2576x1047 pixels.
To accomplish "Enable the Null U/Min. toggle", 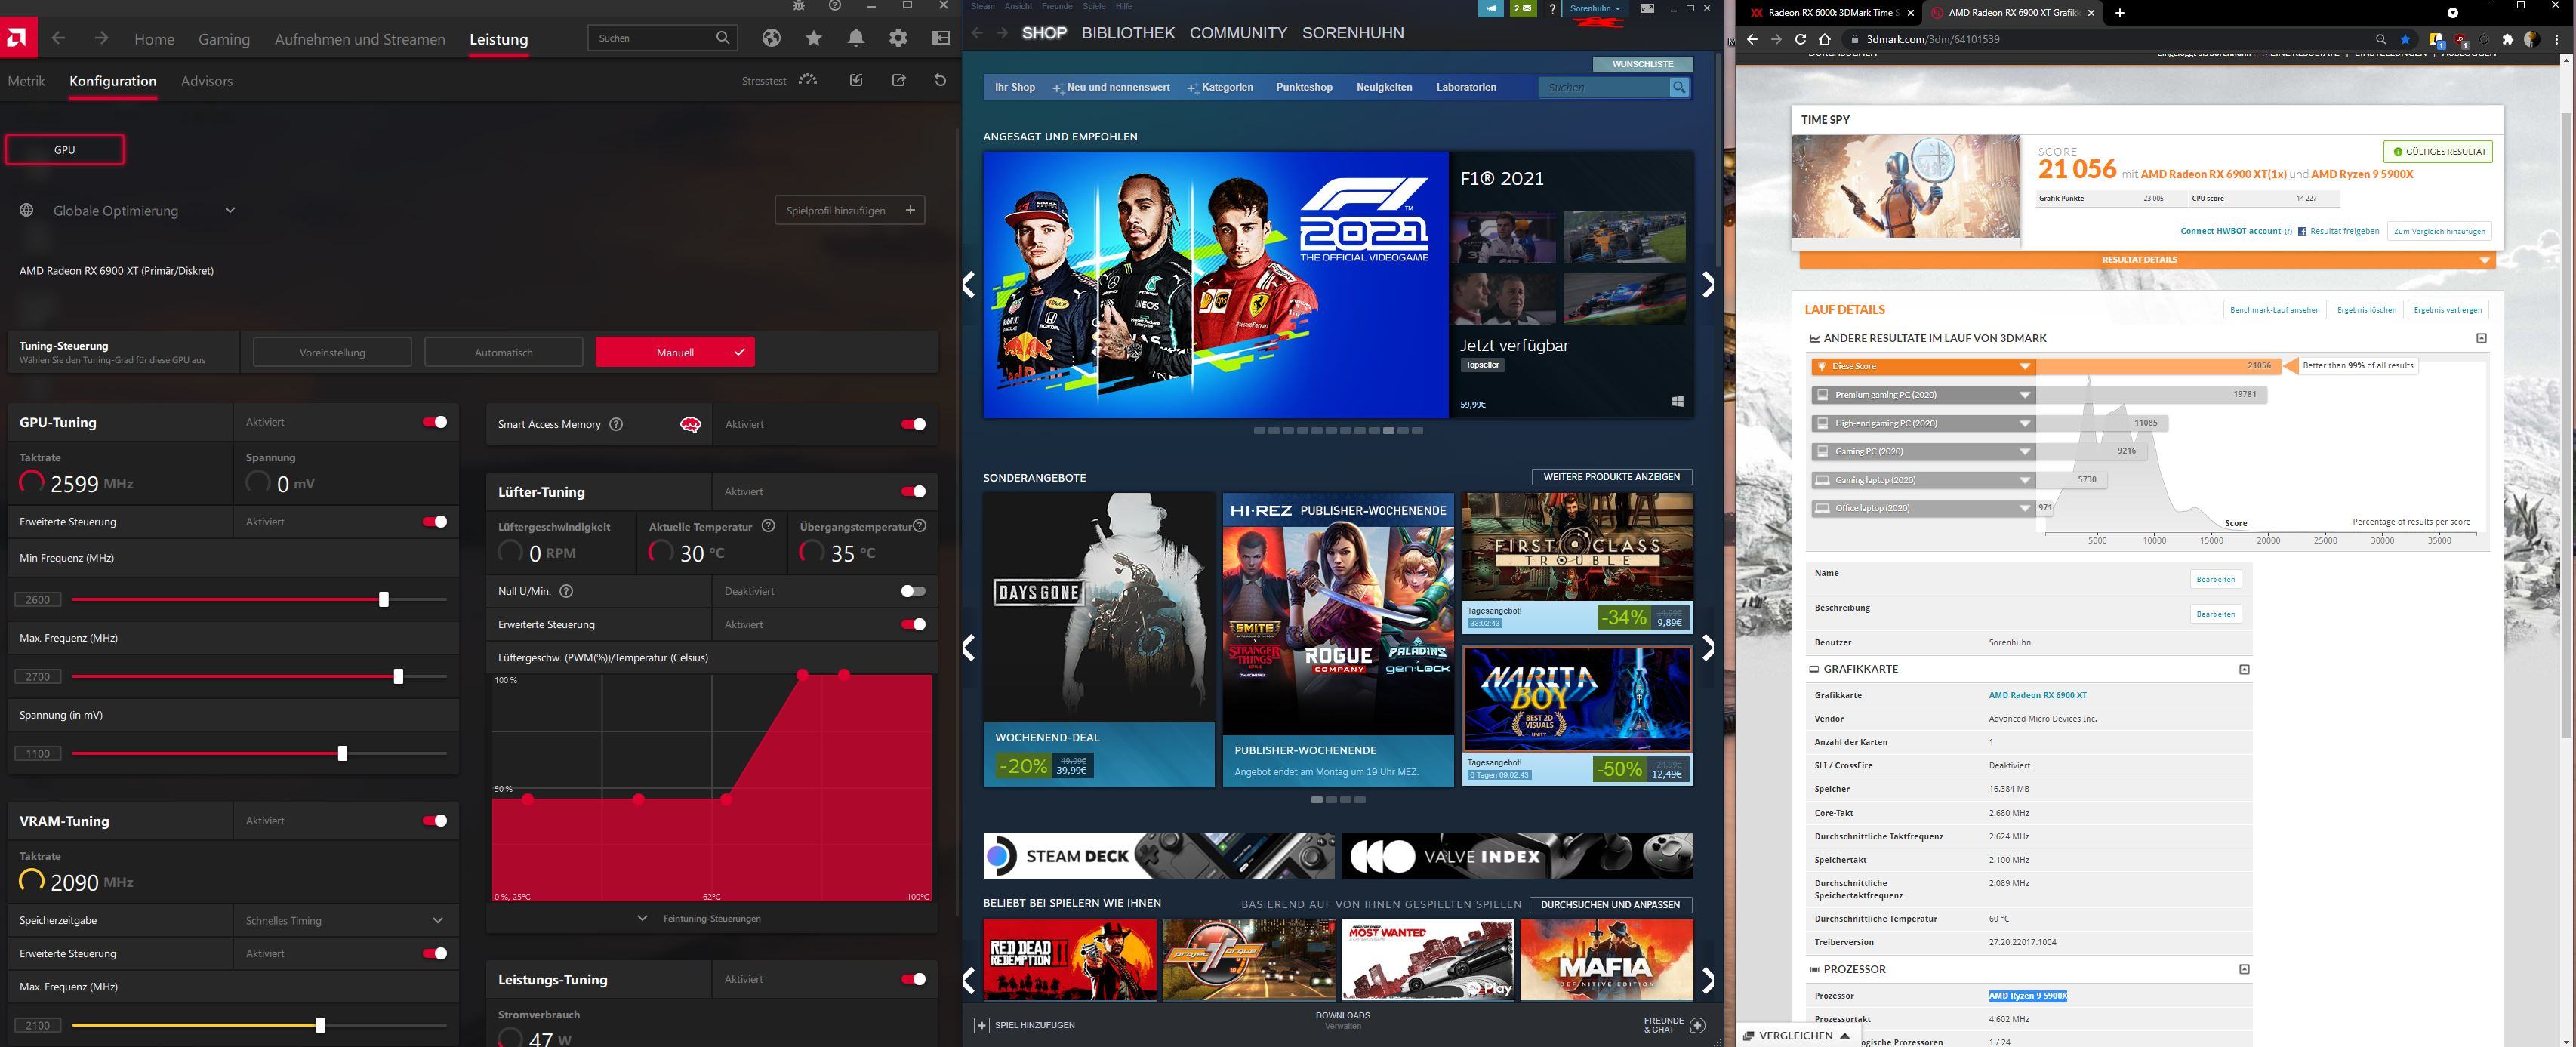I will (913, 591).
